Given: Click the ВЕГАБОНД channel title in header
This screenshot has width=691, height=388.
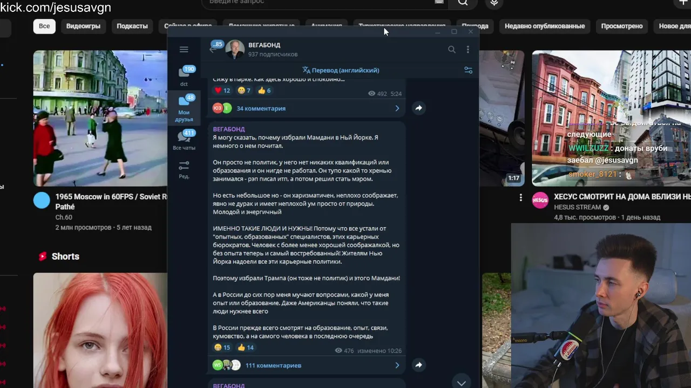Looking at the screenshot, I should click(265, 45).
